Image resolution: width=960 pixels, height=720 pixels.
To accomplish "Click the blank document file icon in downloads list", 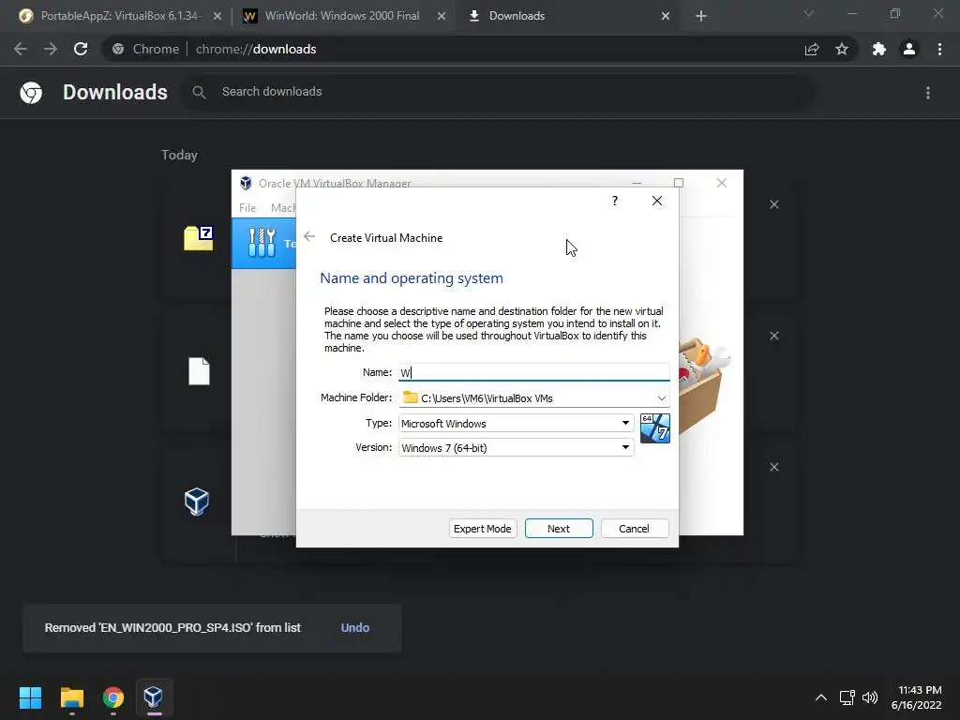I will pos(199,371).
